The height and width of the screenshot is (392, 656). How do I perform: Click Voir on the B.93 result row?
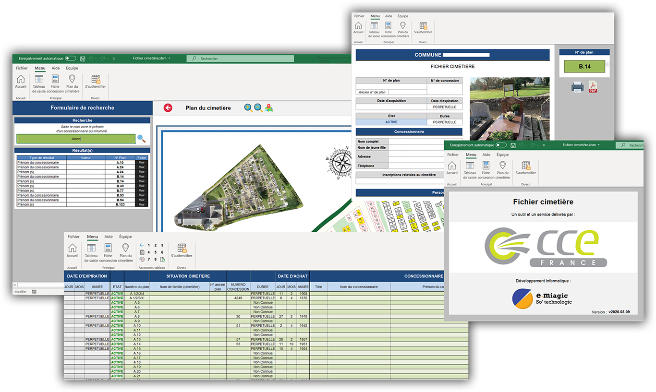[142, 195]
